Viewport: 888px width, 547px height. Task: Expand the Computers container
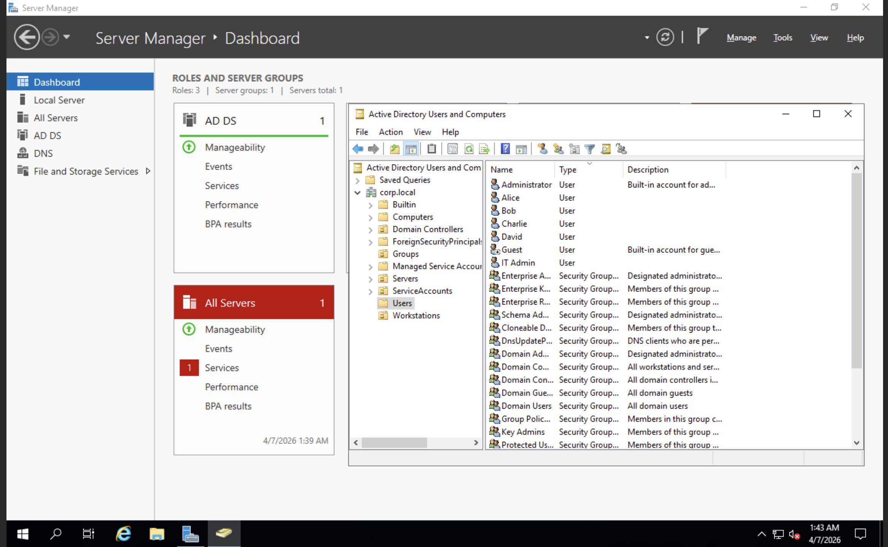pyautogui.click(x=370, y=217)
